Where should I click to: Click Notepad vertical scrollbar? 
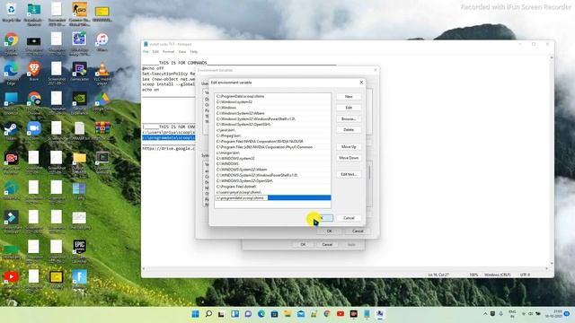[551, 161]
